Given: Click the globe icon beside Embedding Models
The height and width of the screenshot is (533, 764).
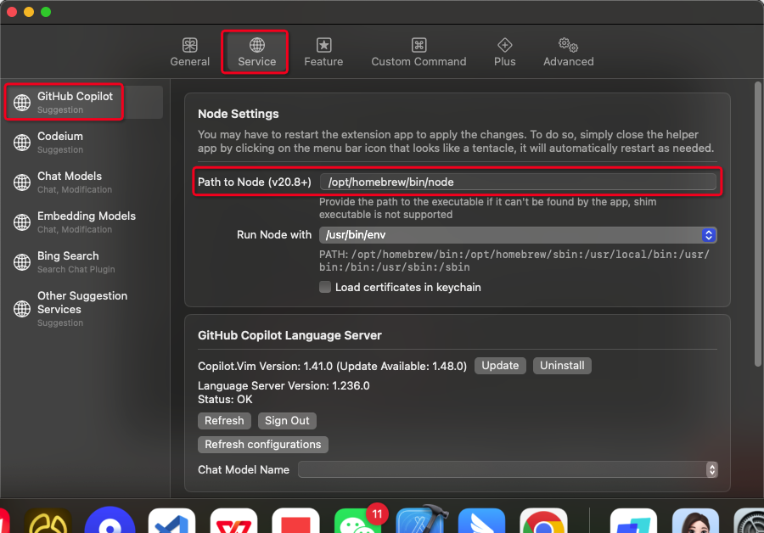Looking at the screenshot, I should (22, 222).
